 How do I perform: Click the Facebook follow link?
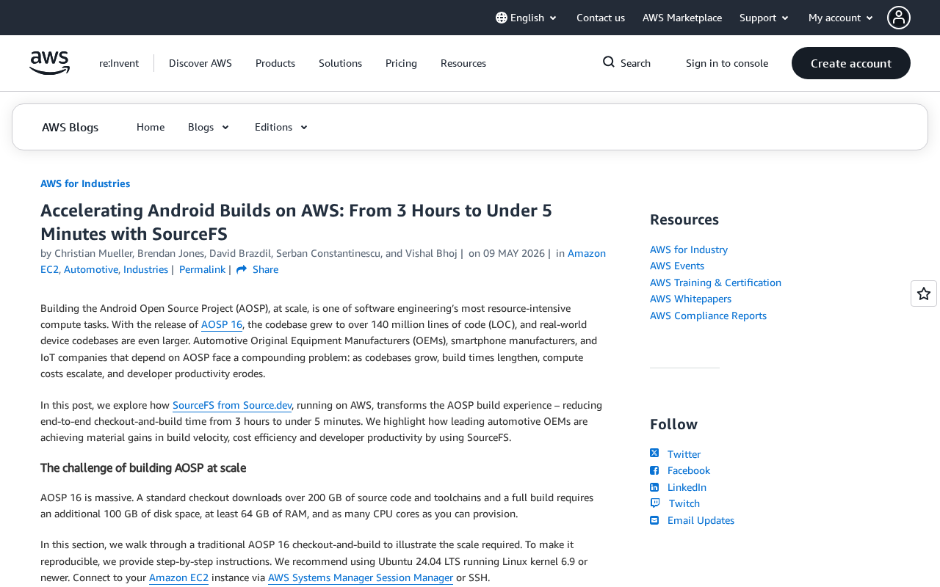(689, 470)
